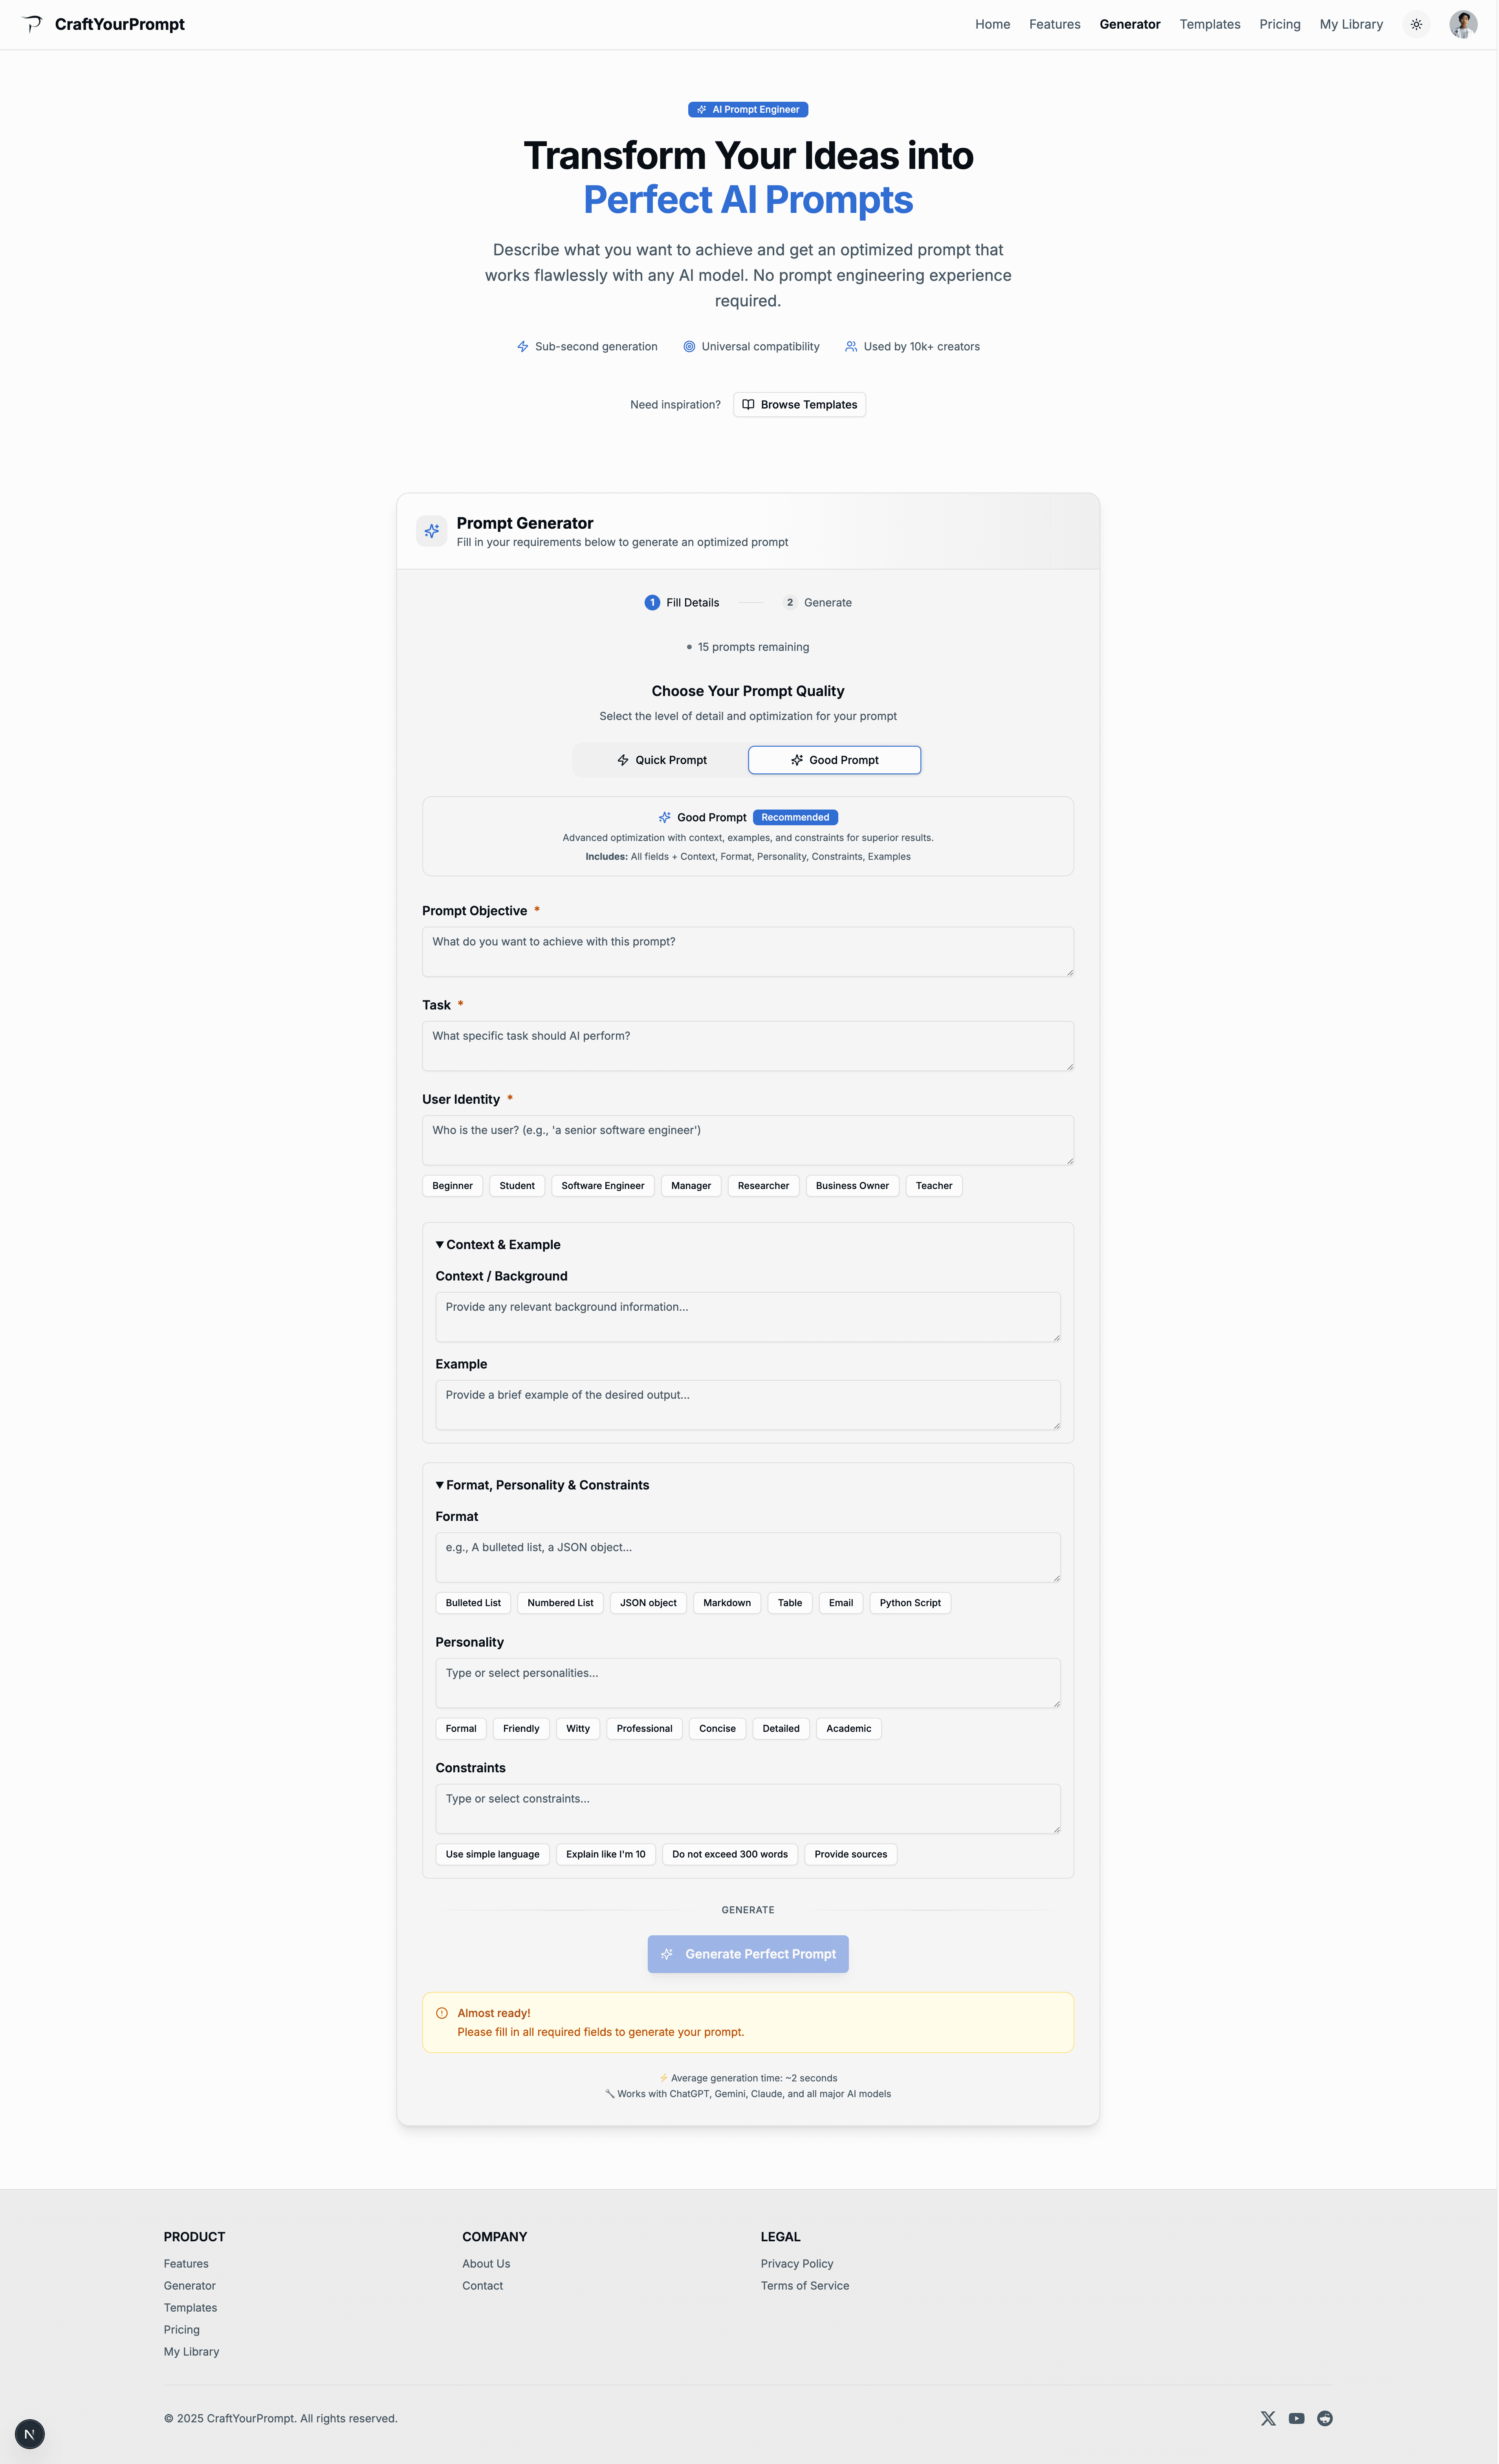Toggle the light/dark theme sun icon
Image resolution: width=1499 pixels, height=2464 pixels.
tap(1416, 24)
